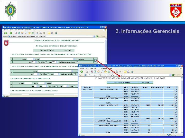Click section 1 submit button beside the form
The image size is (185, 138).
coord(95,60)
